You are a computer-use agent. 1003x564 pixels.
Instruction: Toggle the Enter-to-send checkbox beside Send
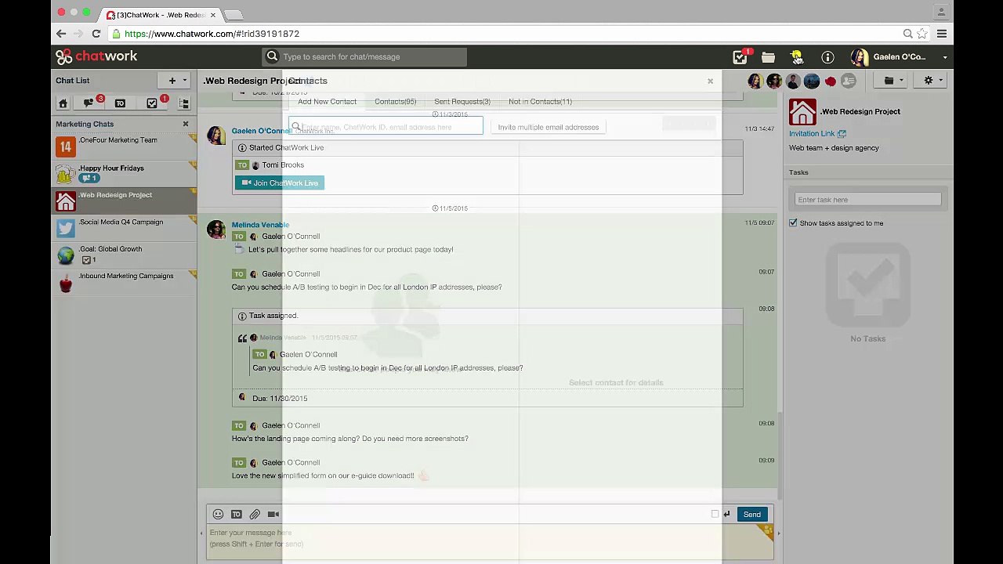point(715,515)
